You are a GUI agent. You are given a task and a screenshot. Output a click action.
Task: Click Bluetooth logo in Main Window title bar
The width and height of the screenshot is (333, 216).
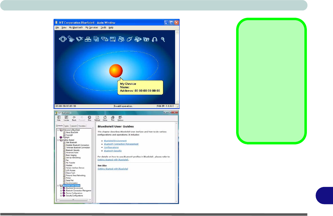point(56,22)
